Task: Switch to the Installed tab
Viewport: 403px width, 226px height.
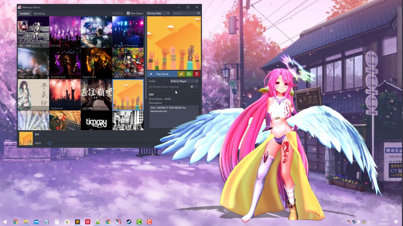Action: click(25, 13)
